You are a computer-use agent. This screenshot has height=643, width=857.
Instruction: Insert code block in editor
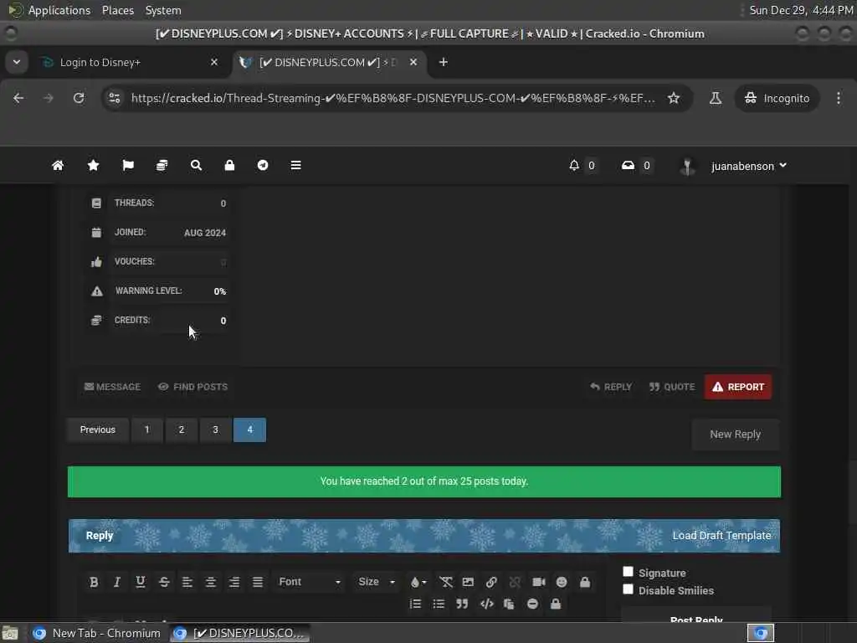pos(486,604)
